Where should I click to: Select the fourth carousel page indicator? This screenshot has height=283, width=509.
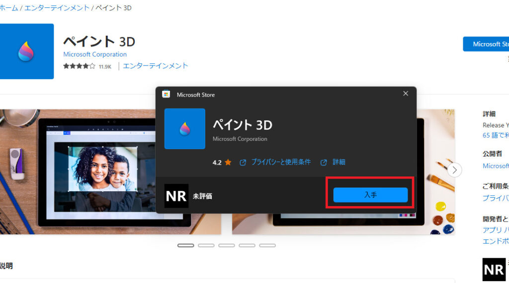[247, 245]
